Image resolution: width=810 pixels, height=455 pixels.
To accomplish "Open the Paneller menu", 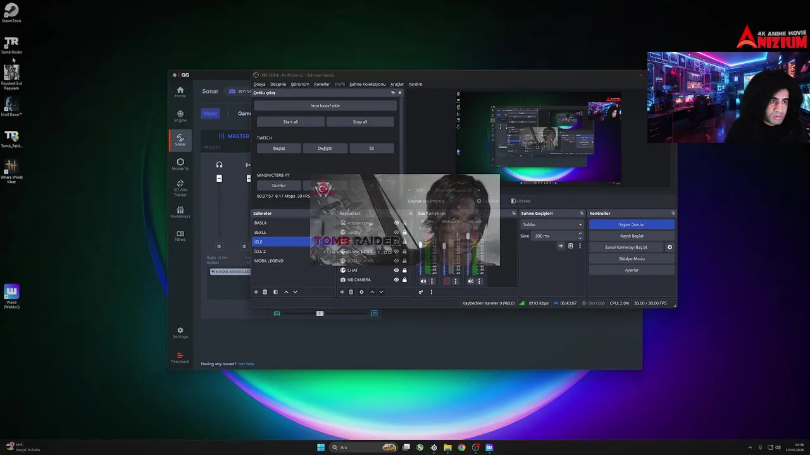I will [x=321, y=84].
